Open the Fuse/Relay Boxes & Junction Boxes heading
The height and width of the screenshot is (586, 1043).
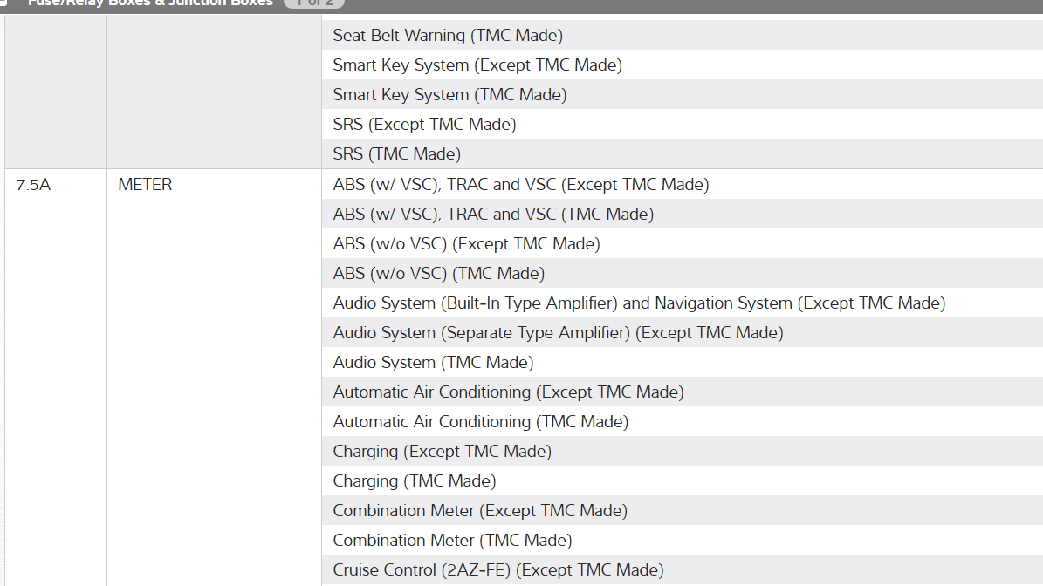point(150,3)
